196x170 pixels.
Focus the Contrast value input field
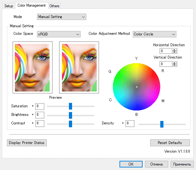(x=40, y=123)
